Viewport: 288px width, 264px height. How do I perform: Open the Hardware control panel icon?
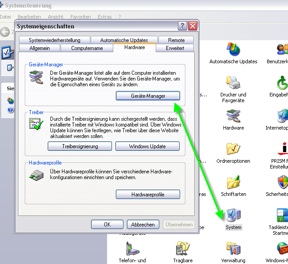tap(233, 116)
